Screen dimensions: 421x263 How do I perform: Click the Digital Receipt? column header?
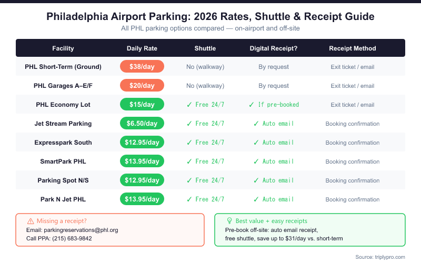(x=274, y=48)
